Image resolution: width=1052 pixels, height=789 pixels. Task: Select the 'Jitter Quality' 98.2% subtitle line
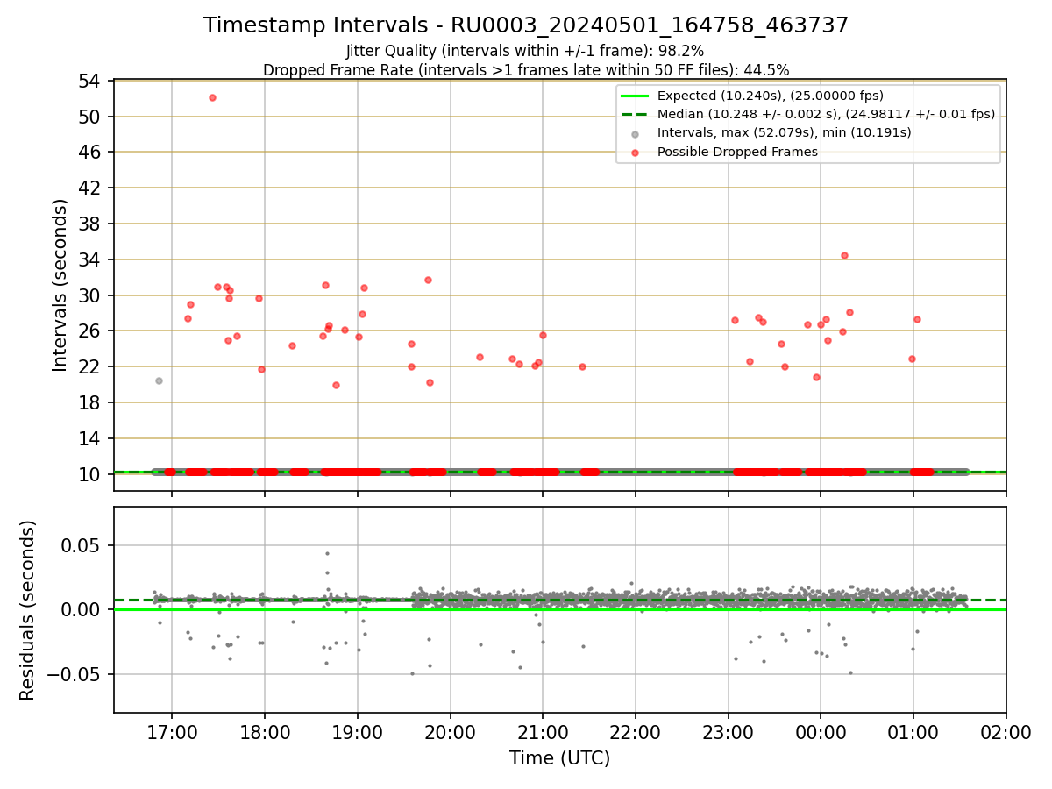(x=525, y=51)
